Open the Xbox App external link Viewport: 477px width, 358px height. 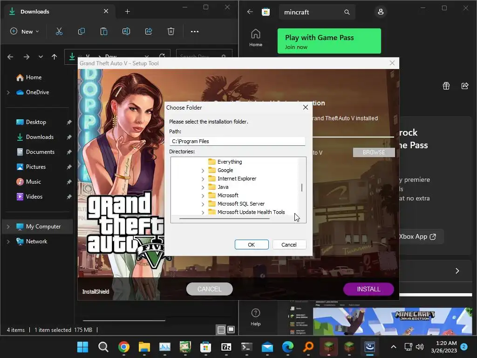[x=418, y=236]
